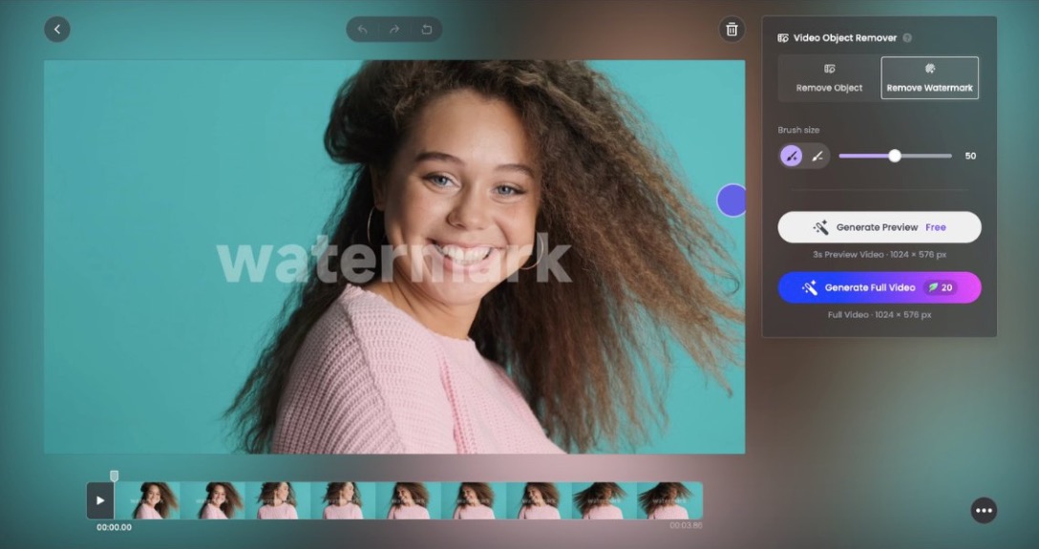Viewport: 1039px width, 549px height.
Task: Open help next to Video Object Remover
Action: pos(907,38)
